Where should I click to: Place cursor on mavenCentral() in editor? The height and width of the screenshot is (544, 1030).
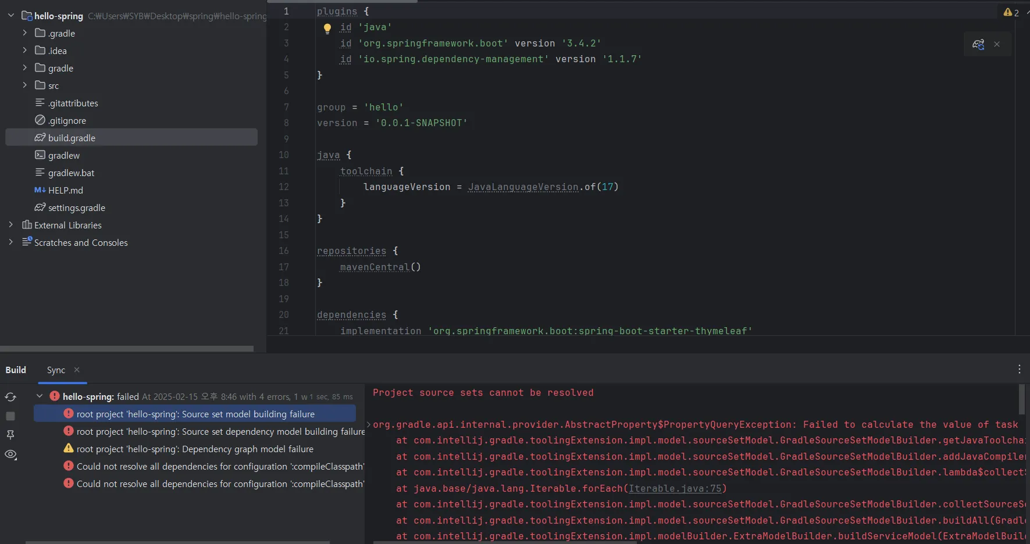pyautogui.click(x=380, y=267)
